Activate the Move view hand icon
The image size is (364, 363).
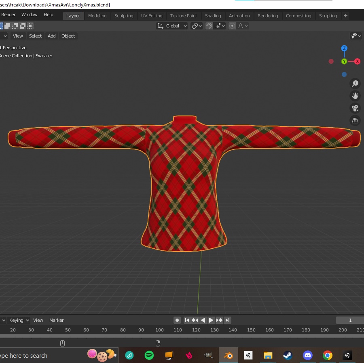click(355, 96)
